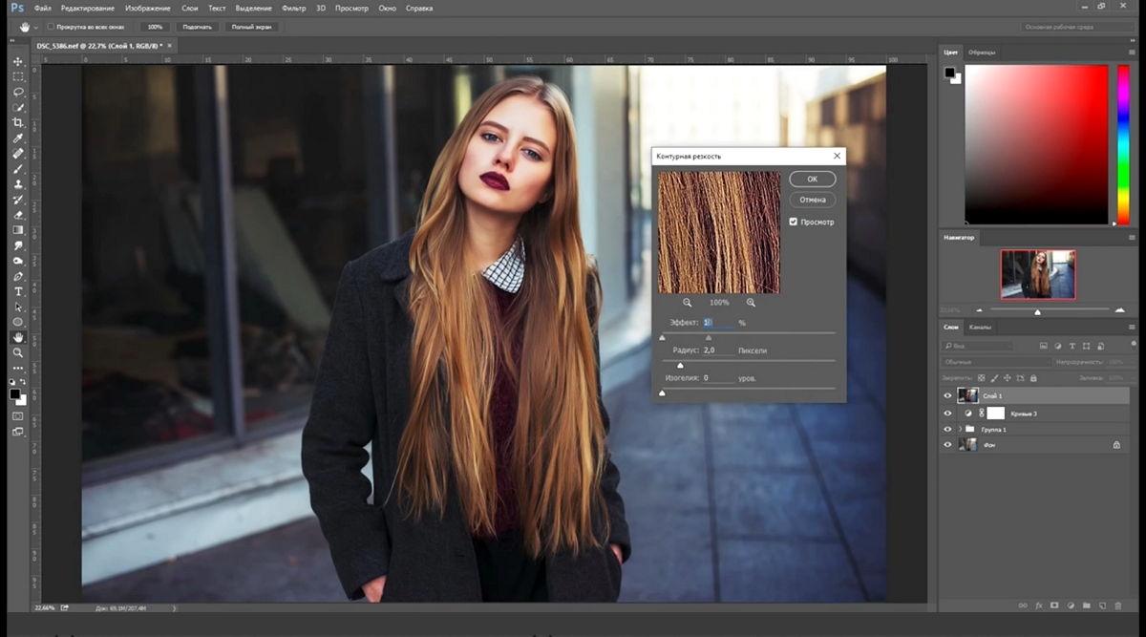Viewport: 1146px width, 637px height.
Task: Click zoom-in magnifier under filter preview
Action: point(751,302)
